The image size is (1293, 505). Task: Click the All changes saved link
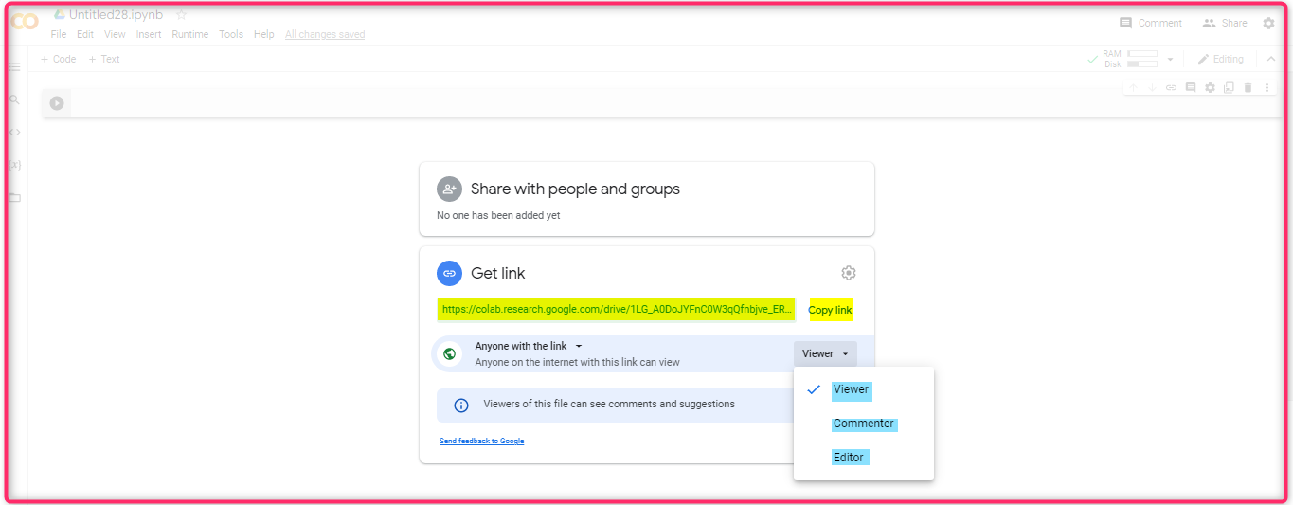[325, 34]
